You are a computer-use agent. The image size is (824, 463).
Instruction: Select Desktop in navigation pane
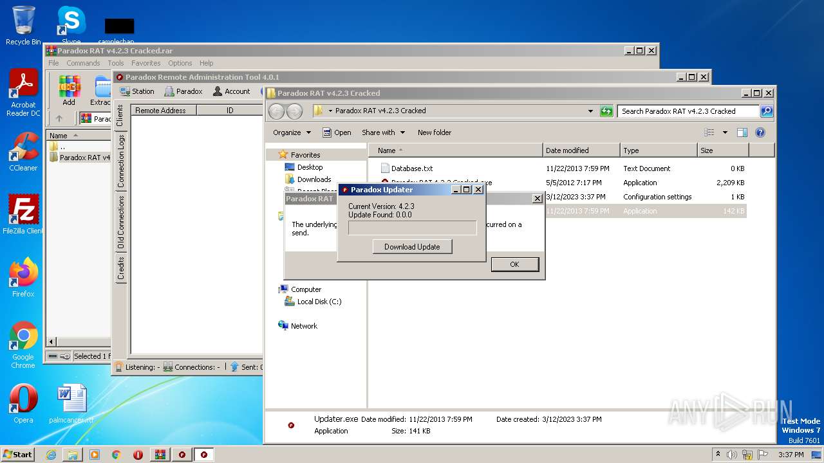pos(303,167)
